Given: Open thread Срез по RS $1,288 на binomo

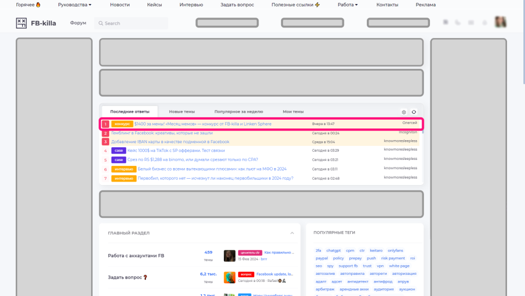Looking at the screenshot, I should pos(192,159).
